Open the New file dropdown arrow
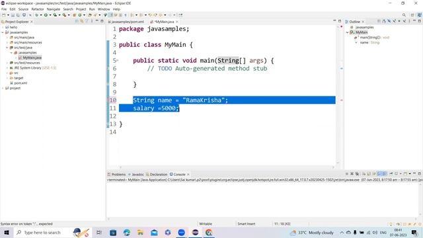Viewport: 423px width, 238px height. point(8,15)
